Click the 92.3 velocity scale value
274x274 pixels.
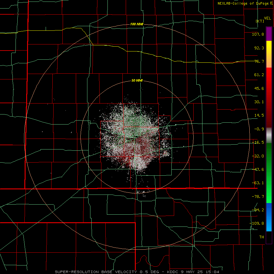point(259,48)
